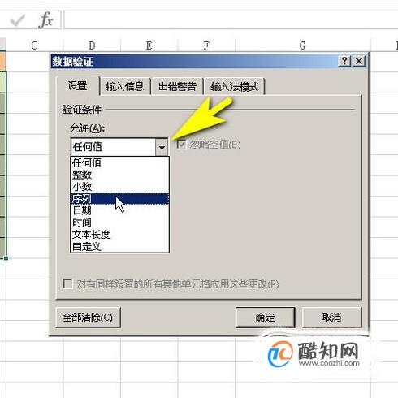Select column G header

tap(302, 45)
